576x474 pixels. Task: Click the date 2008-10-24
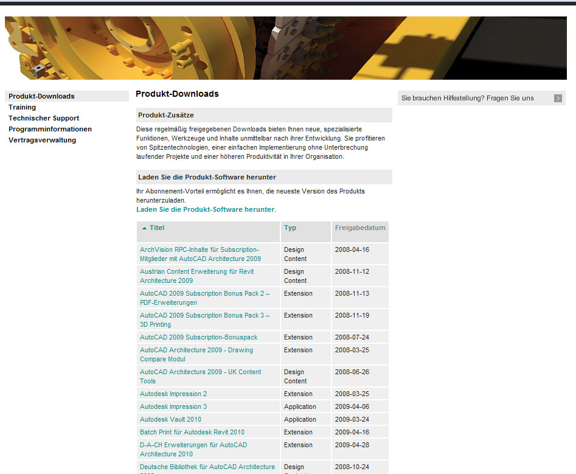click(352, 467)
